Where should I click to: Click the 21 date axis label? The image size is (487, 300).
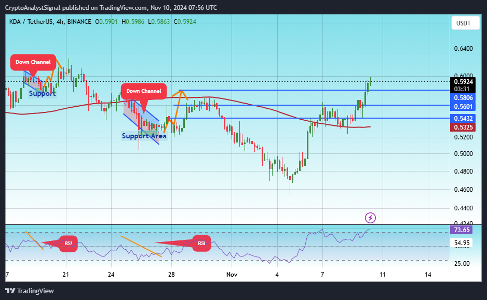[65, 275]
